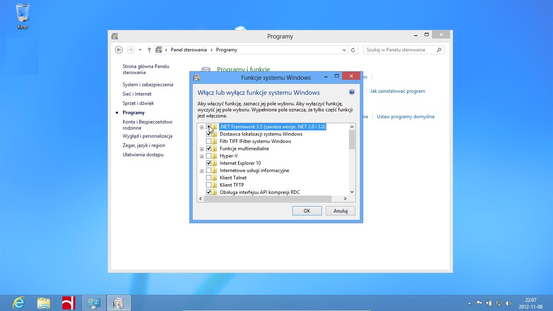The width and height of the screenshot is (553, 311).
Task: Open the Recycle Bin (Kosz) on desktop
Action: pyautogui.click(x=23, y=16)
